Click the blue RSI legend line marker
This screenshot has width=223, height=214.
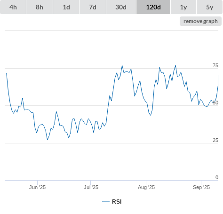tap(106, 202)
